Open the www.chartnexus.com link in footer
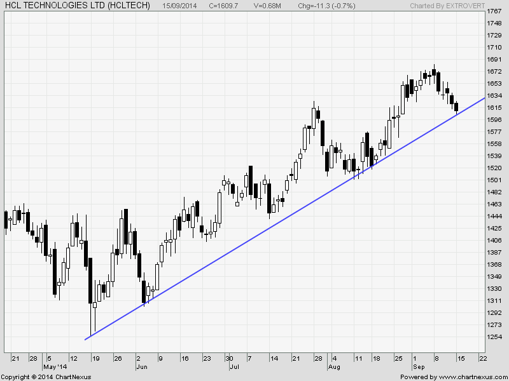 pos(469,377)
